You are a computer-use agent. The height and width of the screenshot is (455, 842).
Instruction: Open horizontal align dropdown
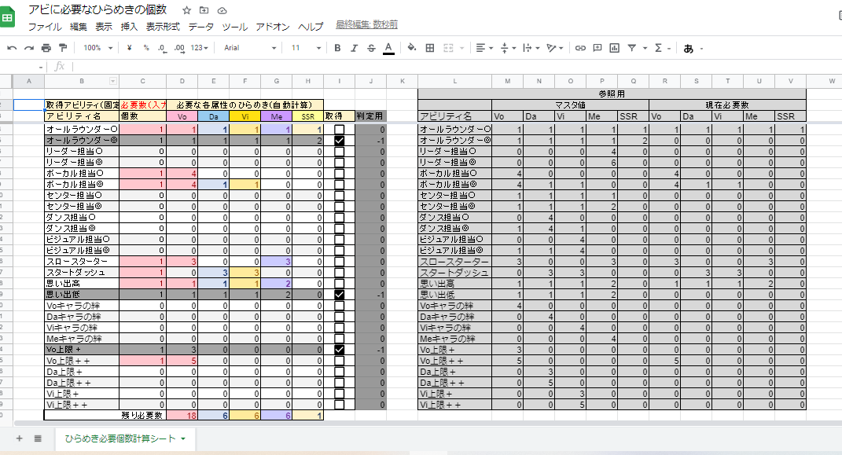[484, 48]
